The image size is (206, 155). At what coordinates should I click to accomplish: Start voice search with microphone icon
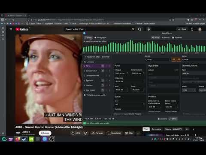coord(149,29)
